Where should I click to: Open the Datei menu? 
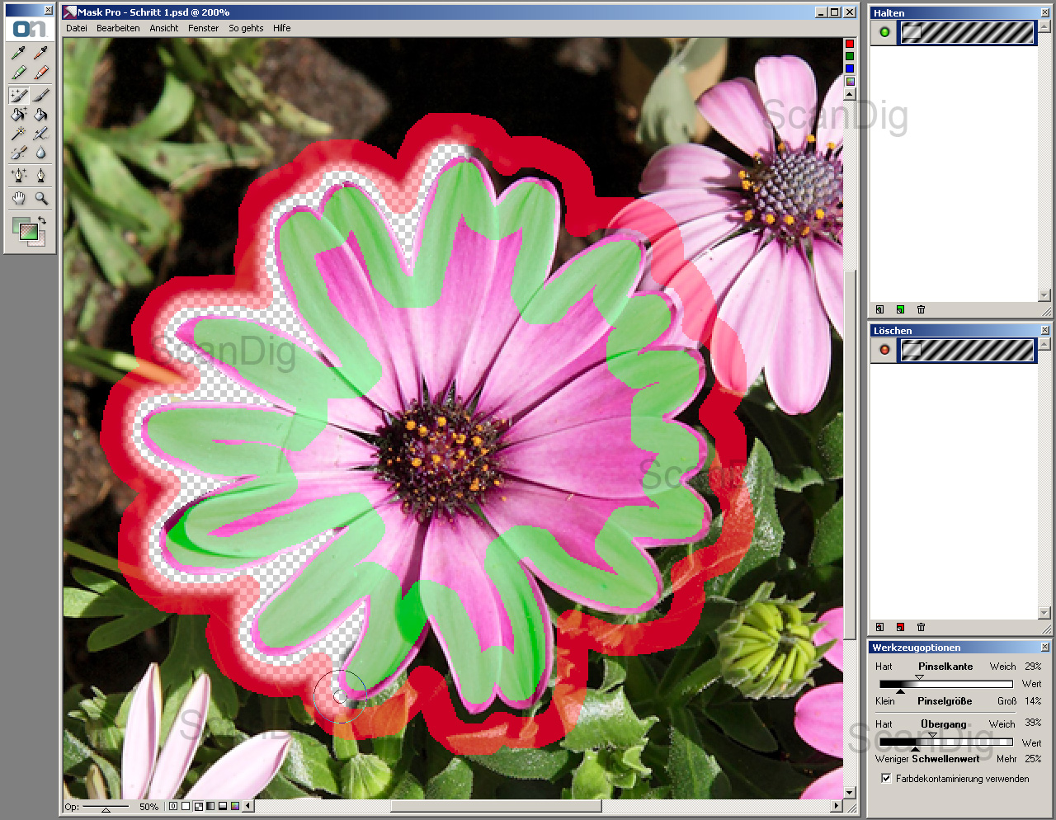point(77,28)
